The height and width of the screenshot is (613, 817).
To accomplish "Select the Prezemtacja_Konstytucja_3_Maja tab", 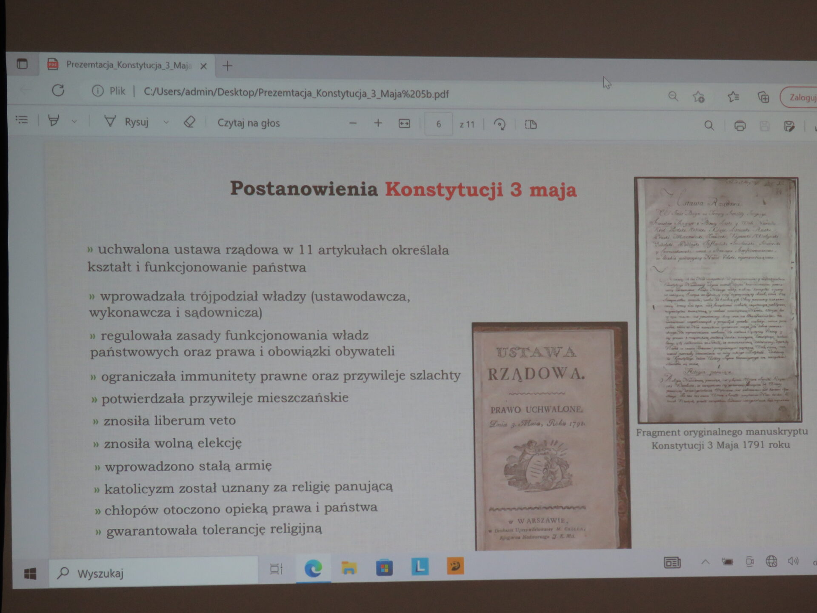I will 128,65.
